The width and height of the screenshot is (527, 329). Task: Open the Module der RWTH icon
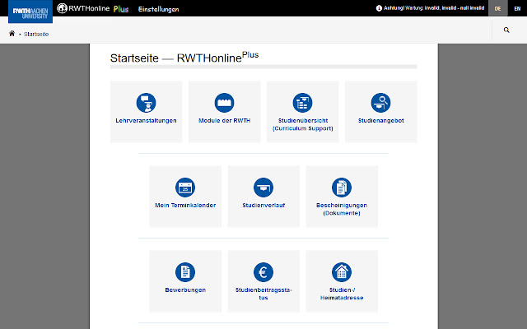pos(224,102)
